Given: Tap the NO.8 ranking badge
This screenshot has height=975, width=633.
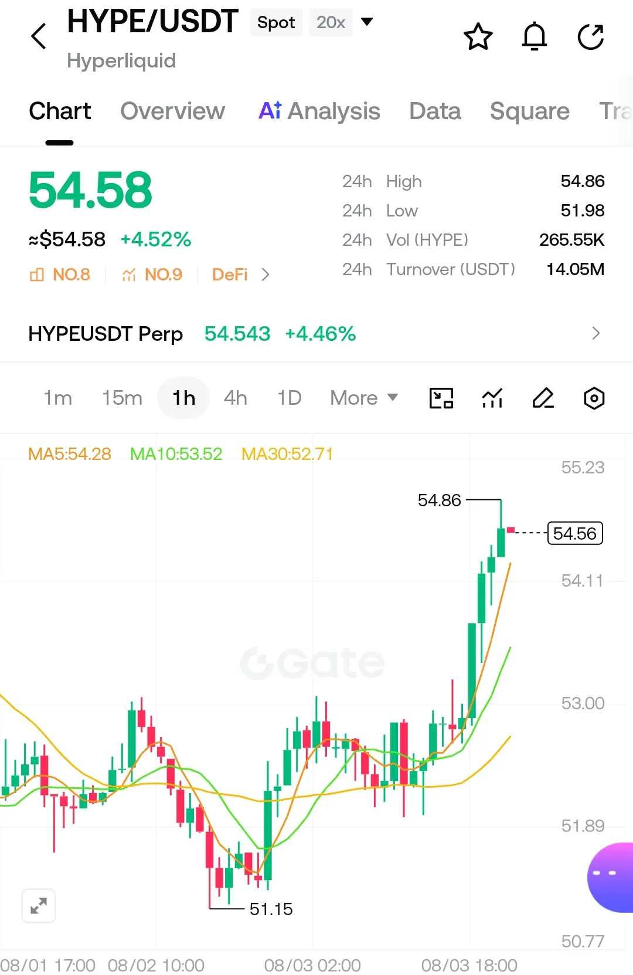Looking at the screenshot, I should tap(60, 275).
